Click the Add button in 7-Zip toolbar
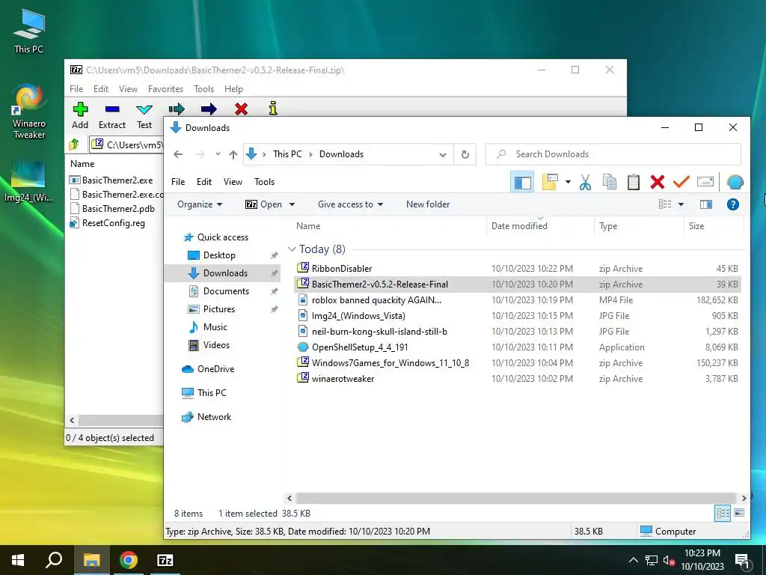Image resolution: width=766 pixels, height=575 pixels. 80,116
